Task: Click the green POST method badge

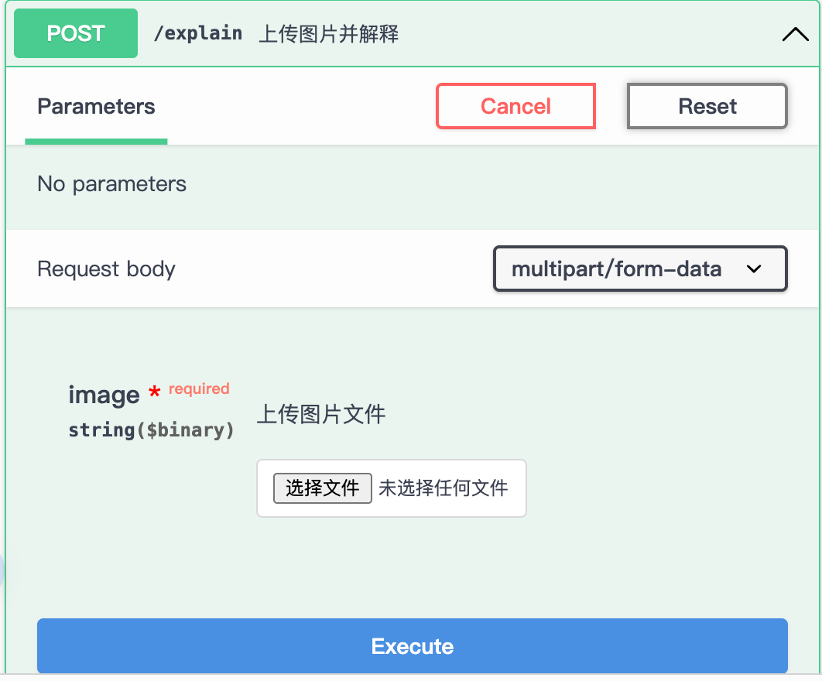Action: (76, 33)
